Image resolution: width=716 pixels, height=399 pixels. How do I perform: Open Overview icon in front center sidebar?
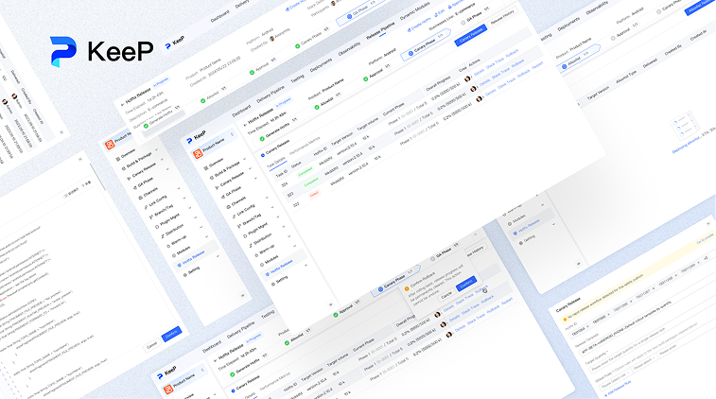pyautogui.click(x=206, y=168)
